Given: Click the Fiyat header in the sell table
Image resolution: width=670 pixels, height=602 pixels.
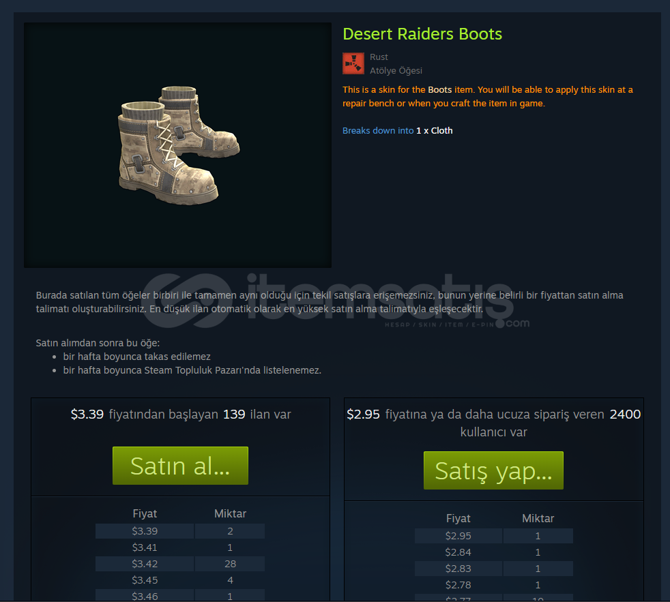Looking at the screenshot, I should 145,513.
